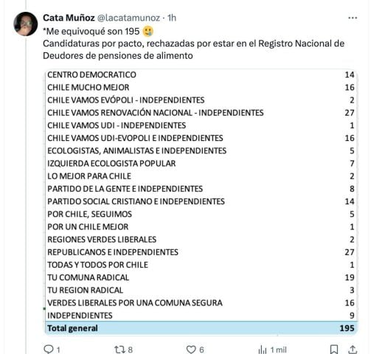Click the retweet count 8

click(x=131, y=350)
